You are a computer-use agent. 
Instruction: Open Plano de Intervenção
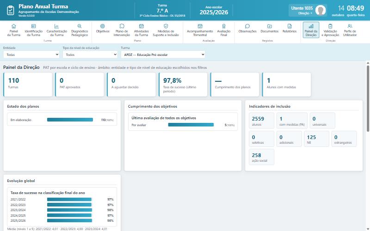pos(122,30)
